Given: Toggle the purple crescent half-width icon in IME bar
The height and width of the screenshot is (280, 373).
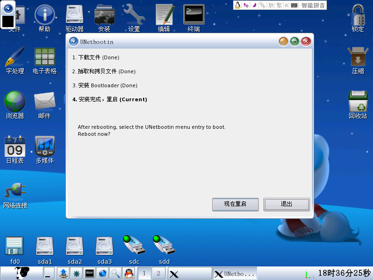Looking at the screenshot, I should point(254,5).
